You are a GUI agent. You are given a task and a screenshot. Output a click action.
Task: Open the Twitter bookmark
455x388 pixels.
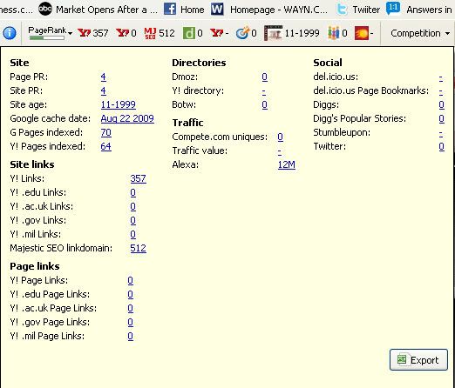[x=358, y=10]
